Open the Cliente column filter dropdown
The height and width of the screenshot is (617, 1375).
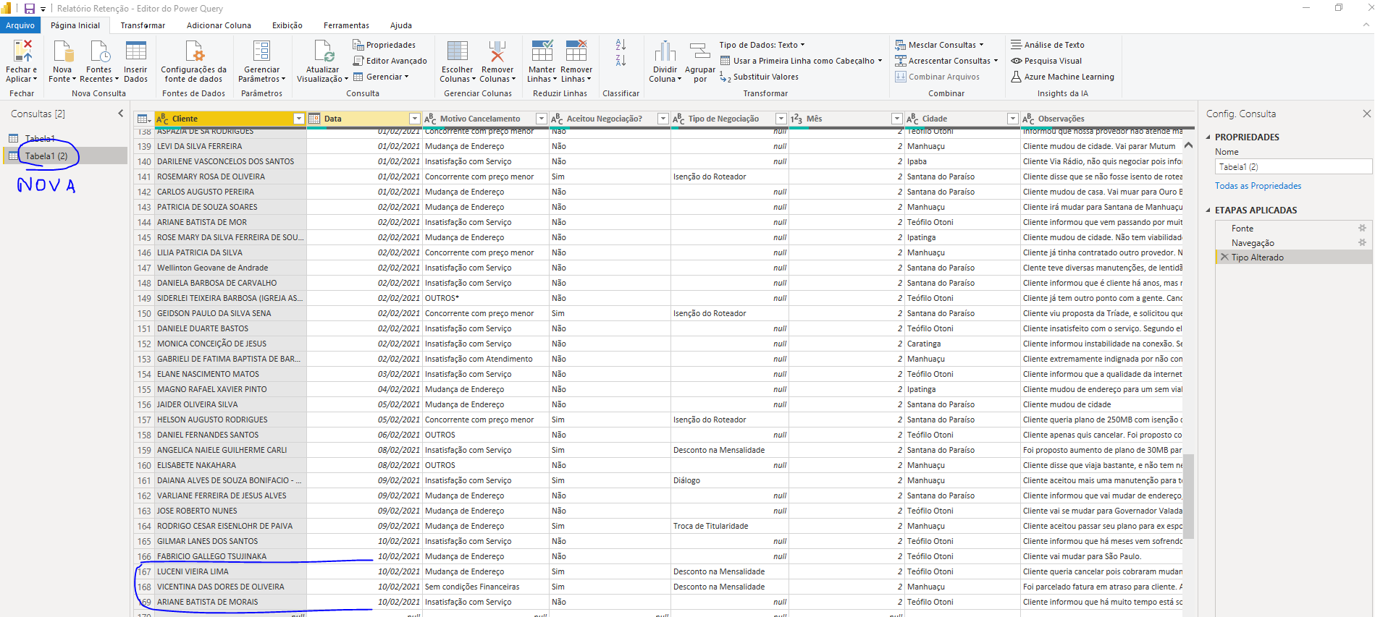298,119
